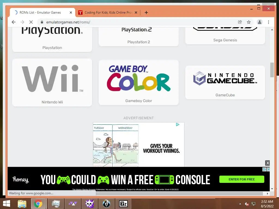The image size is (279, 209).
Task: Click the vertical scrollbar thumb
Action: pos(272,70)
